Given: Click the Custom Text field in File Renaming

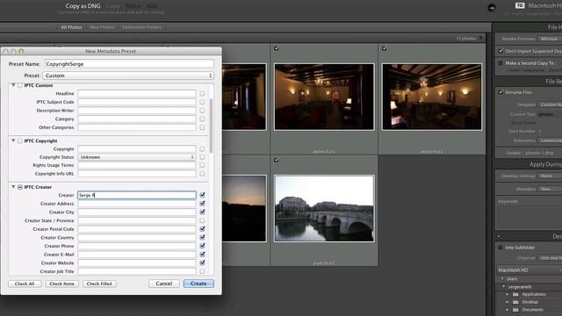Looking at the screenshot, I should (550, 114).
